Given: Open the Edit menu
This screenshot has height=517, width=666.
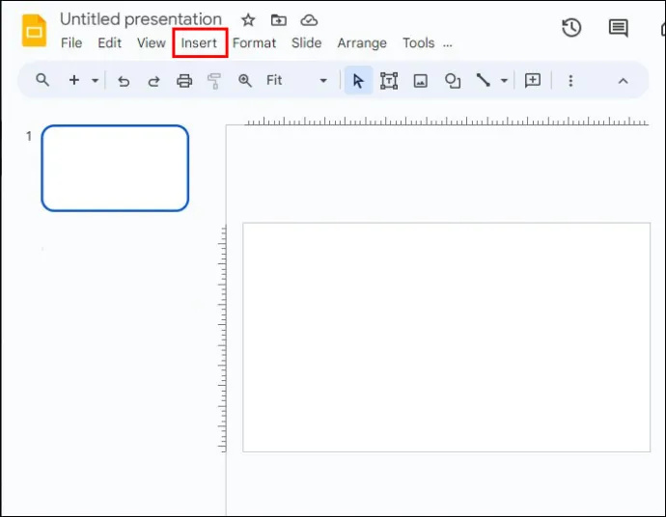Looking at the screenshot, I should click(x=110, y=42).
